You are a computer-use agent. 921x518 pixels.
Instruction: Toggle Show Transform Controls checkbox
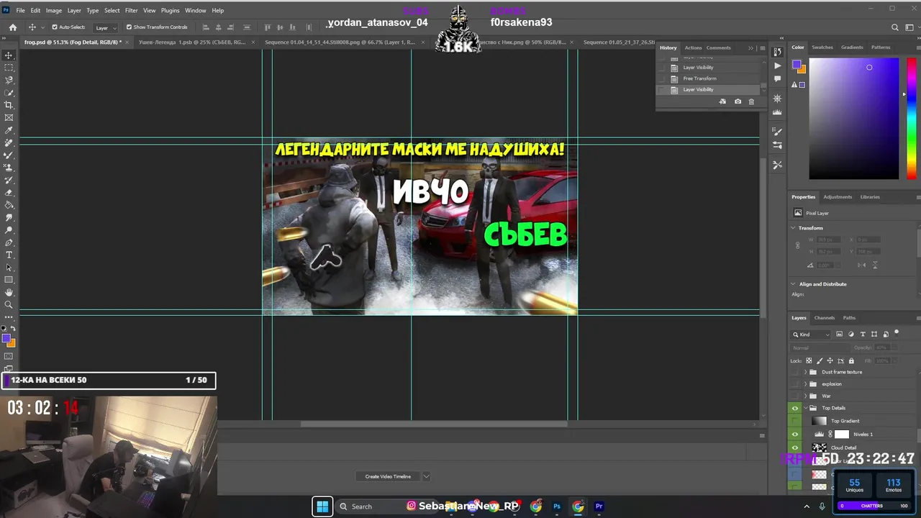(x=129, y=27)
